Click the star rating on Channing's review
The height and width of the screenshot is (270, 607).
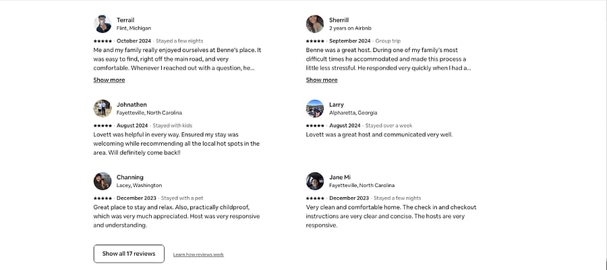coord(103,198)
